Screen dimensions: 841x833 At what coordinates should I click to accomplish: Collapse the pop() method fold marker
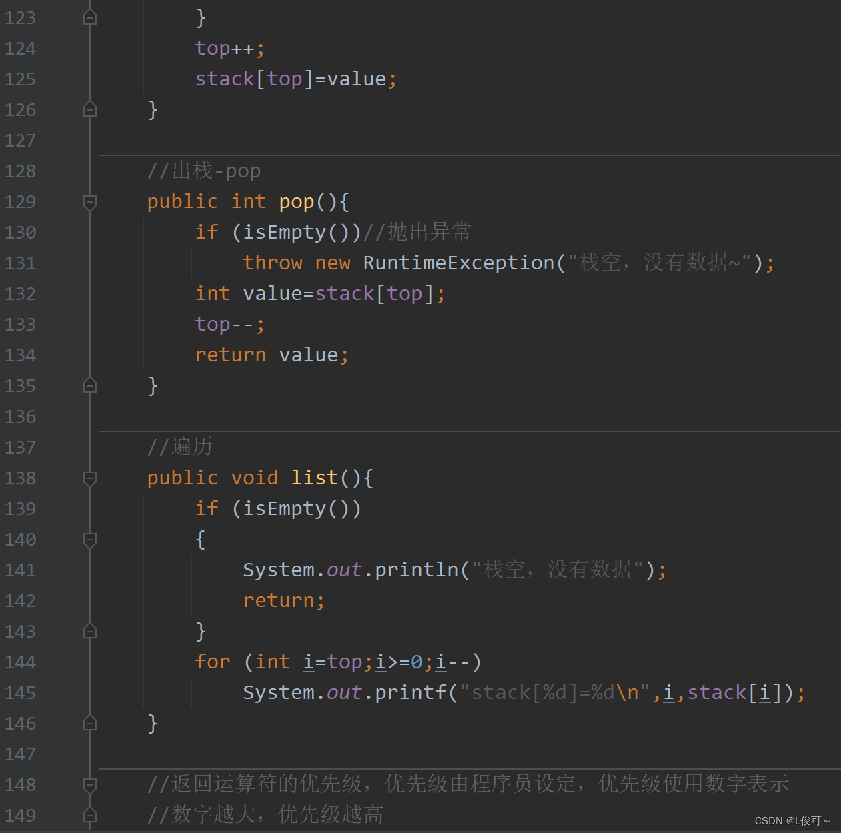(x=89, y=202)
